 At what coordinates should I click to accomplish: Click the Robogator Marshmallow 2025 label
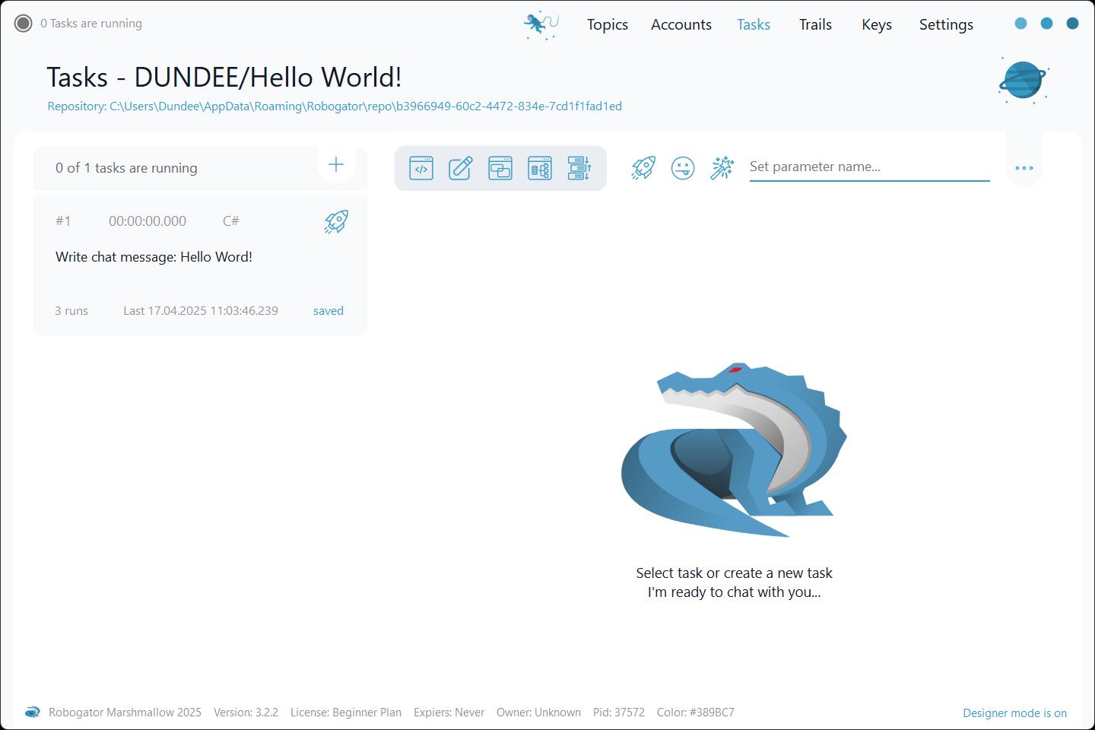[125, 713]
